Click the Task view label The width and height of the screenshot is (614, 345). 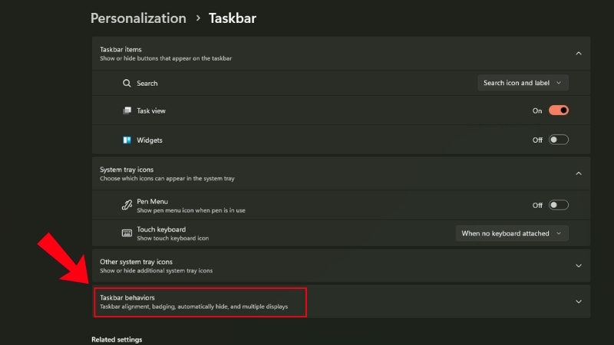(151, 110)
